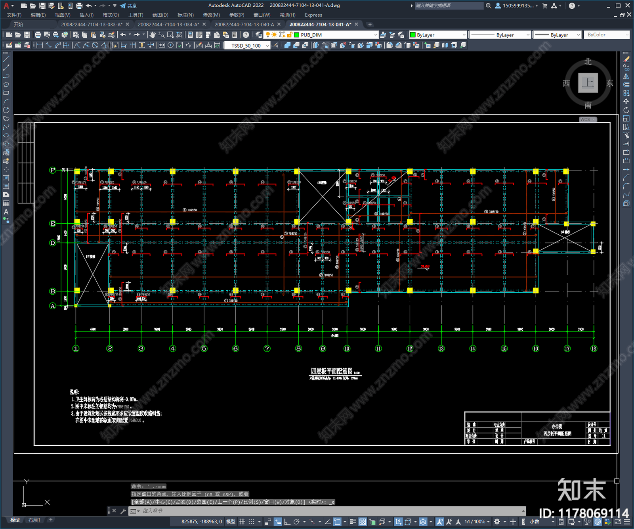The image size is (634, 529).
Task: Click the Undo arrow in the quick access toolbar
Action: (x=89, y=6)
